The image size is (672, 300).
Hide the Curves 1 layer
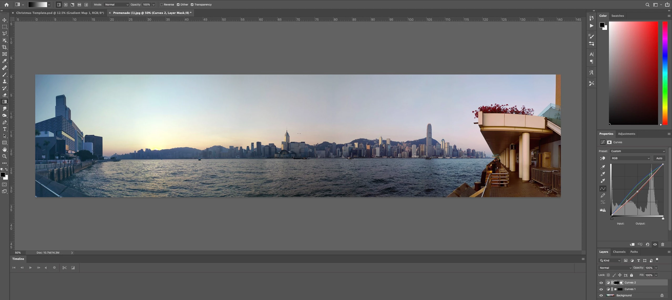[601, 289]
